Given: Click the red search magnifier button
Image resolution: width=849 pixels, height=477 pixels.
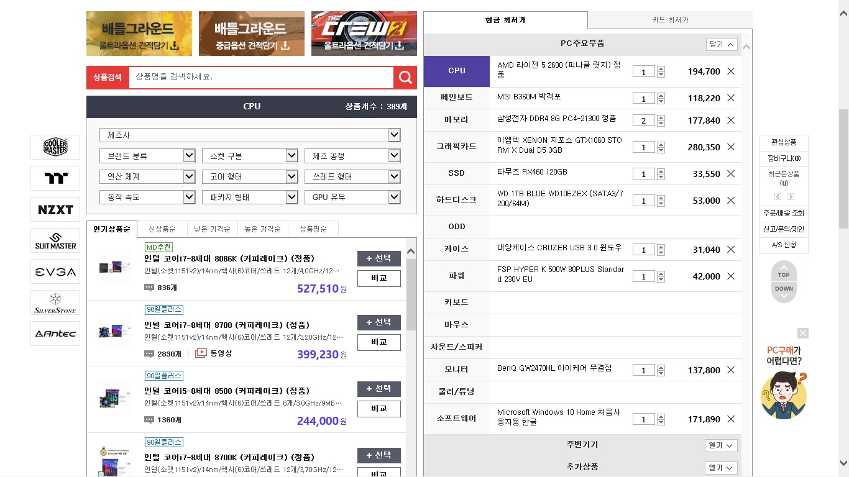Looking at the screenshot, I should click(x=405, y=77).
